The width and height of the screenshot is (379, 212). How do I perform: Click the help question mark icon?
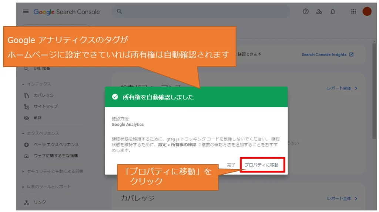point(305,11)
